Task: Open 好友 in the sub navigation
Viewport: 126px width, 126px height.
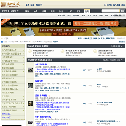Action: tap(89, 15)
